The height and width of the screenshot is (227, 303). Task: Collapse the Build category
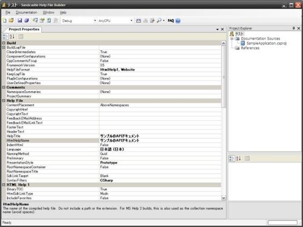pyautogui.click(x=4, y=43)
